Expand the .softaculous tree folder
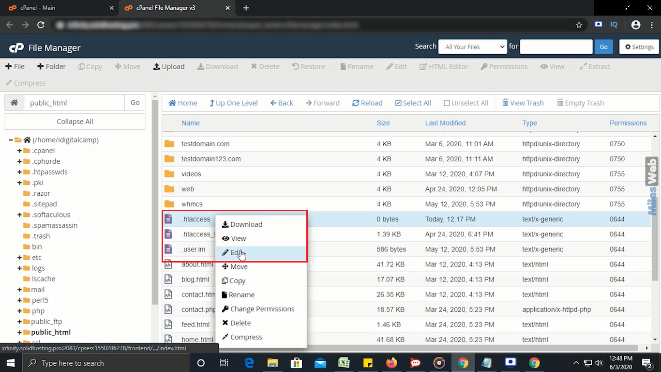This screenshot has width=661, height=372. click(20, 215)
